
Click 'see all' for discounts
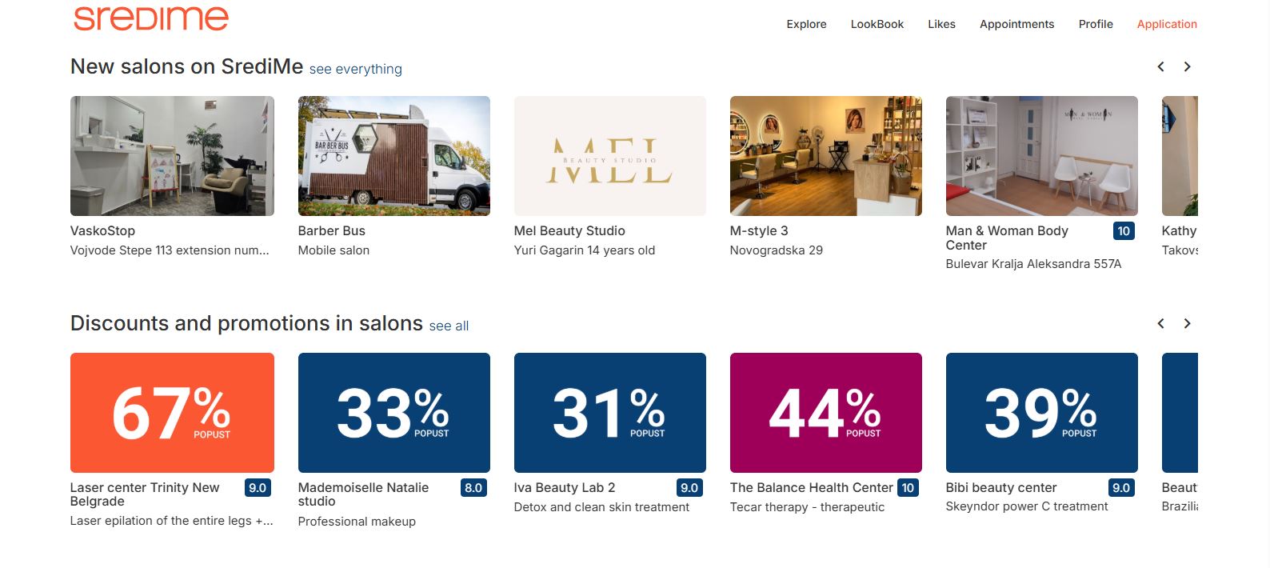tap(449, 326)
